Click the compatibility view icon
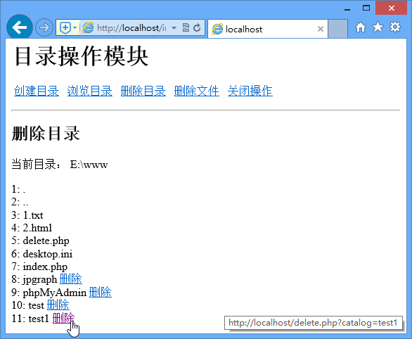The width and height of the screenshot is (412, 339). pos(186,27)
